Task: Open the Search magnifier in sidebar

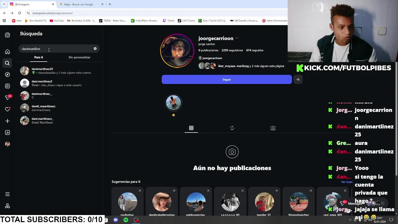Action: (7, 63)
